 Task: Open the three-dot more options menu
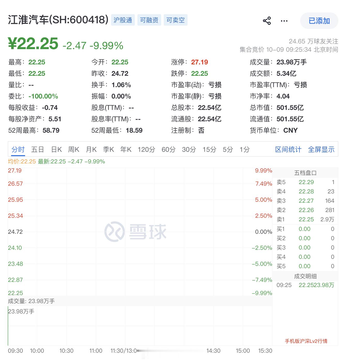[284, 21]
